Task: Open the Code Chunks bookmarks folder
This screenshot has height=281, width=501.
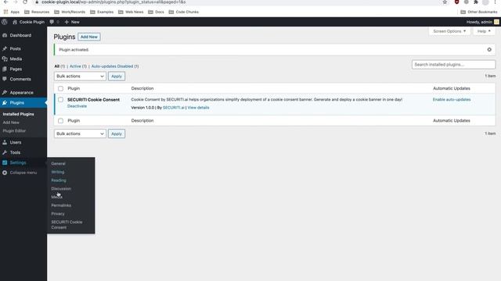Action: [x=184, y=12]
